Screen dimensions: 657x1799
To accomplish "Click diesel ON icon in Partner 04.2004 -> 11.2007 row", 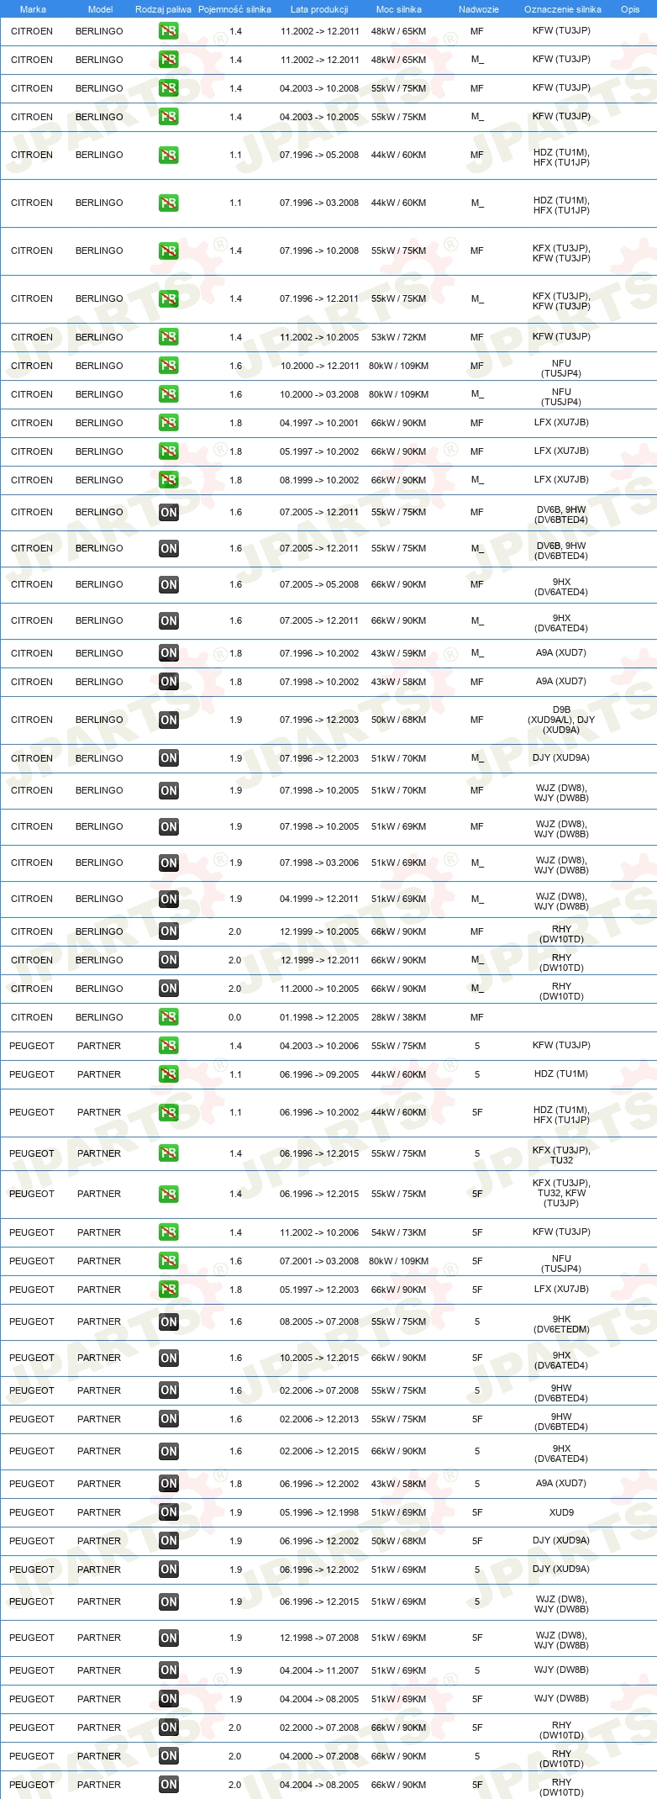I will tap(169, 1670).
